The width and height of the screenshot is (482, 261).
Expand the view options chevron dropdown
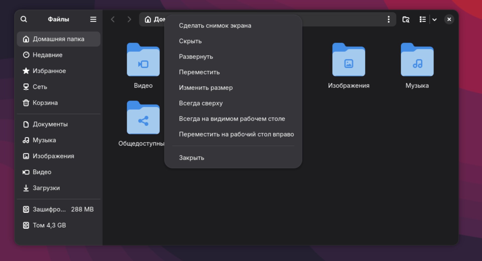[435, 20]
